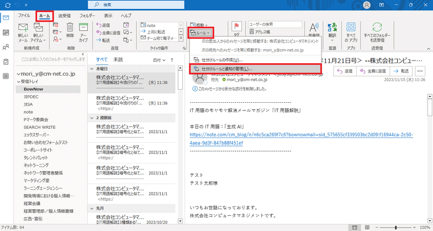Expand the quick steps gallery
This screenshot has height=231, width=433.
tap(181, 38)
